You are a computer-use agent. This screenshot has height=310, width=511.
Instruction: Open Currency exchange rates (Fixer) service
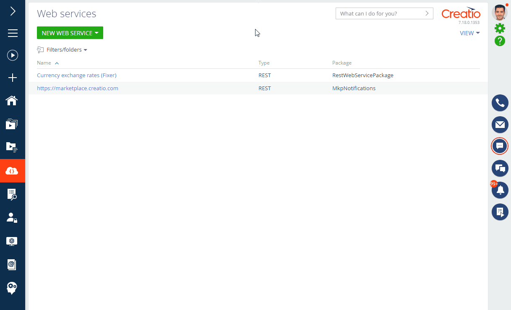(77, 76)
